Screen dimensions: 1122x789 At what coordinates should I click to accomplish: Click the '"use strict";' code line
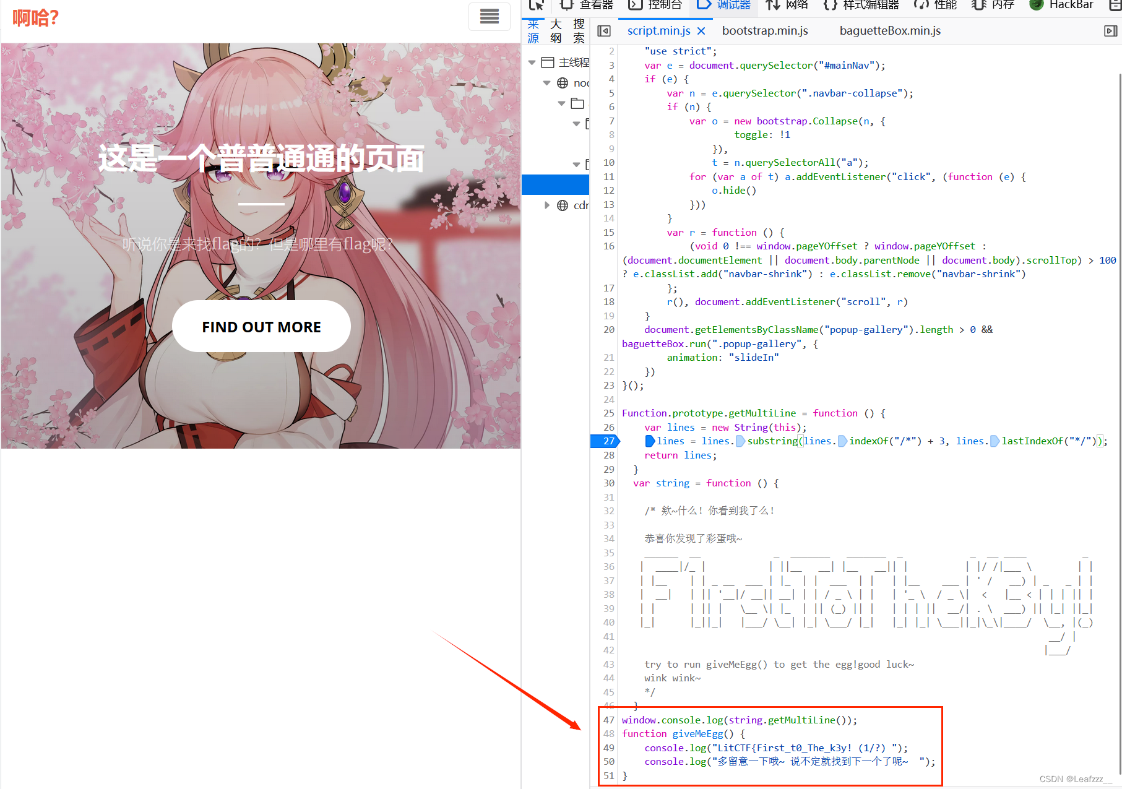pyautogui.click(x=681, y=51)
